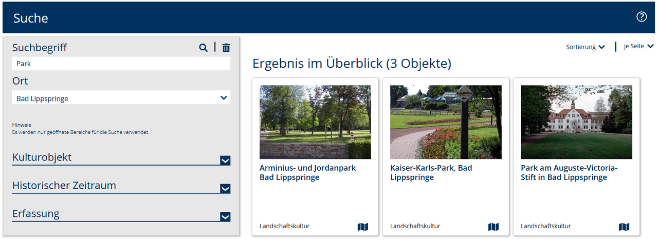The image size is (658, 241).
Task: Open the Park am Auguste-Victoria-Stift title link
Action: pos(569,172)
